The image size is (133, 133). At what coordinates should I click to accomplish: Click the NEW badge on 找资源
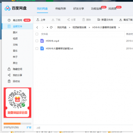pos(119,7)
